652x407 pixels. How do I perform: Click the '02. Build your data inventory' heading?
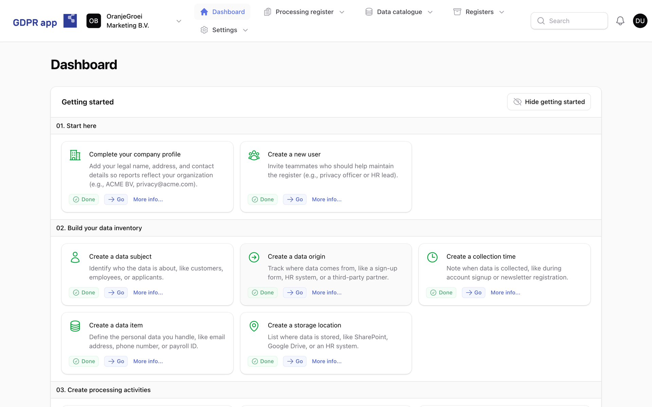click(x=99, y=228)
